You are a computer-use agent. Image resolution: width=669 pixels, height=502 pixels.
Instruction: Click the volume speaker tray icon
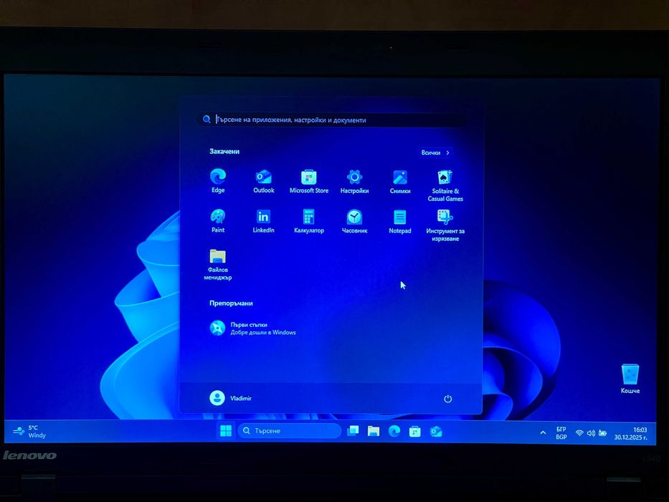(591, 433)
